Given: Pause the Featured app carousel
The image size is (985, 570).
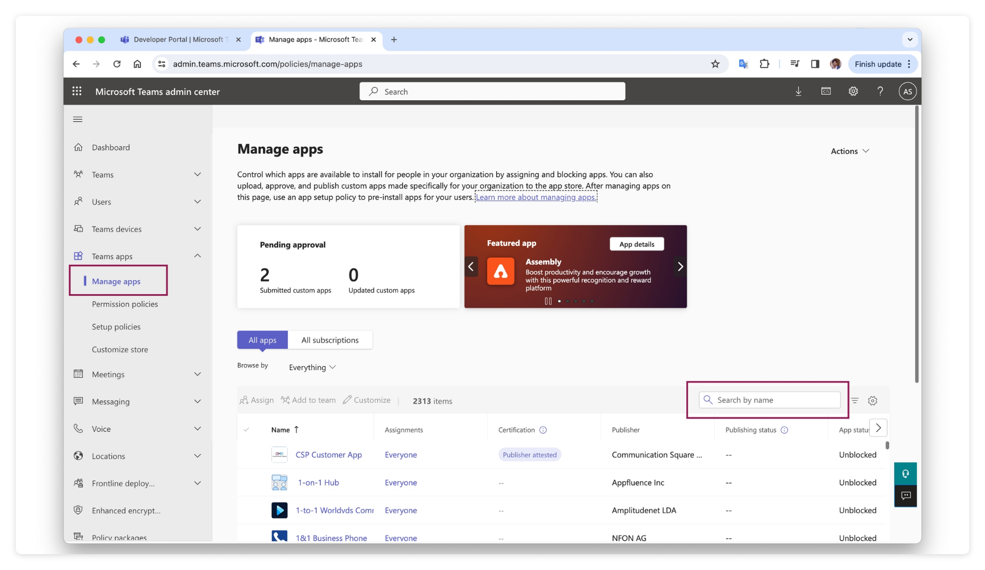Looking at the screenshot, I should coord(548,301).
